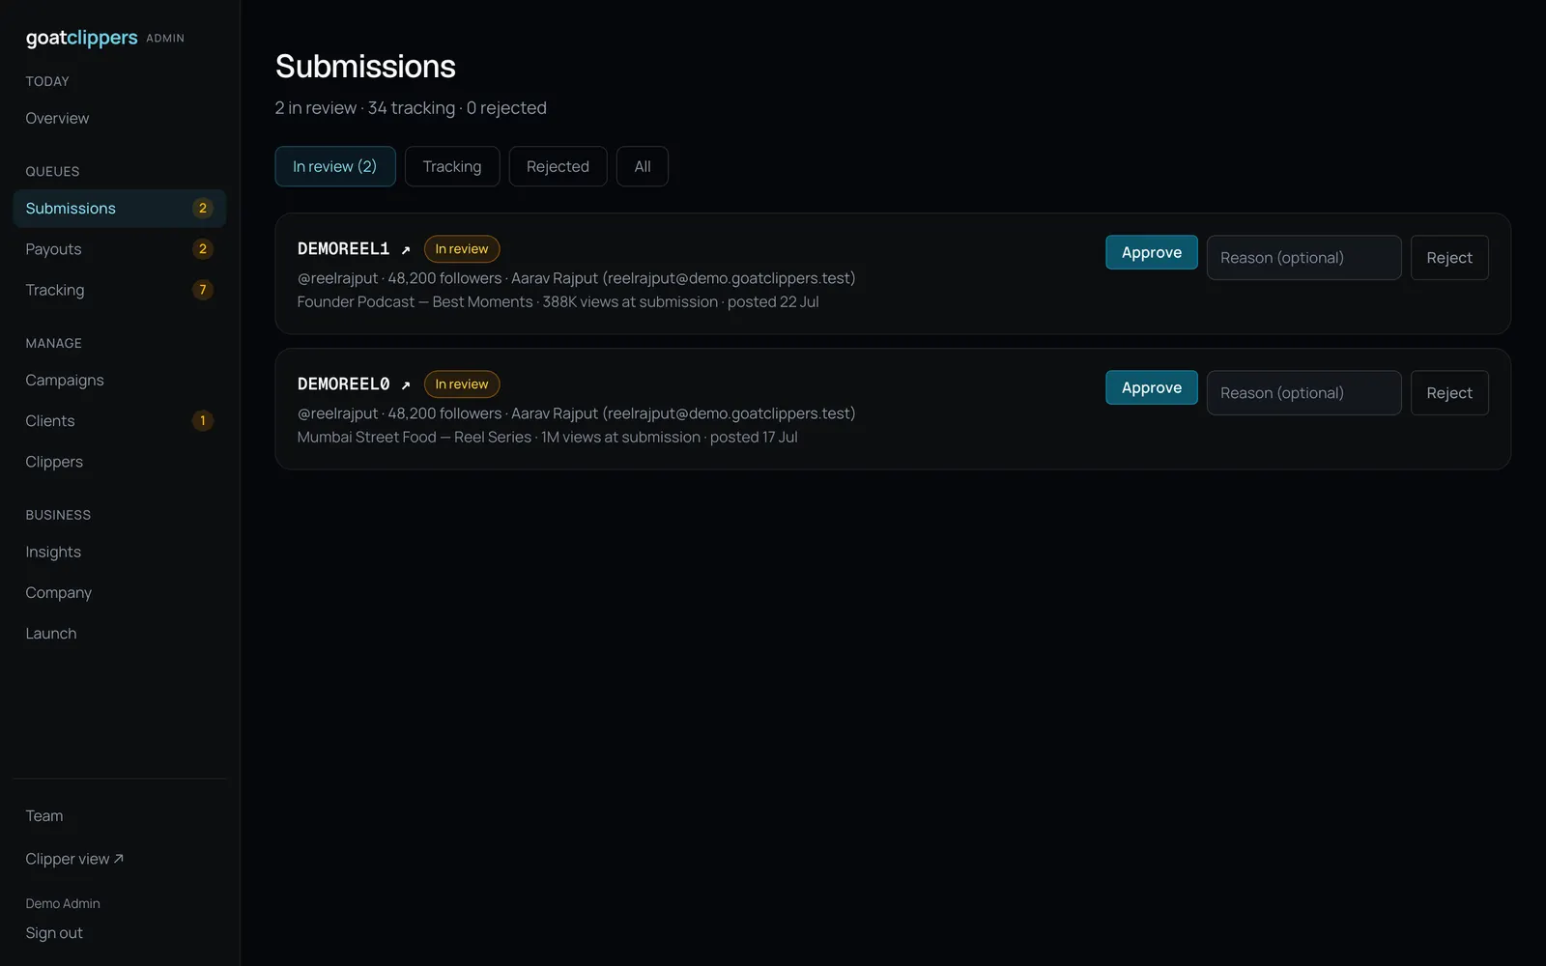
Task: Click the Submissions count badge in sidebar
Action: pyautogui.click(x=202, y=209)
